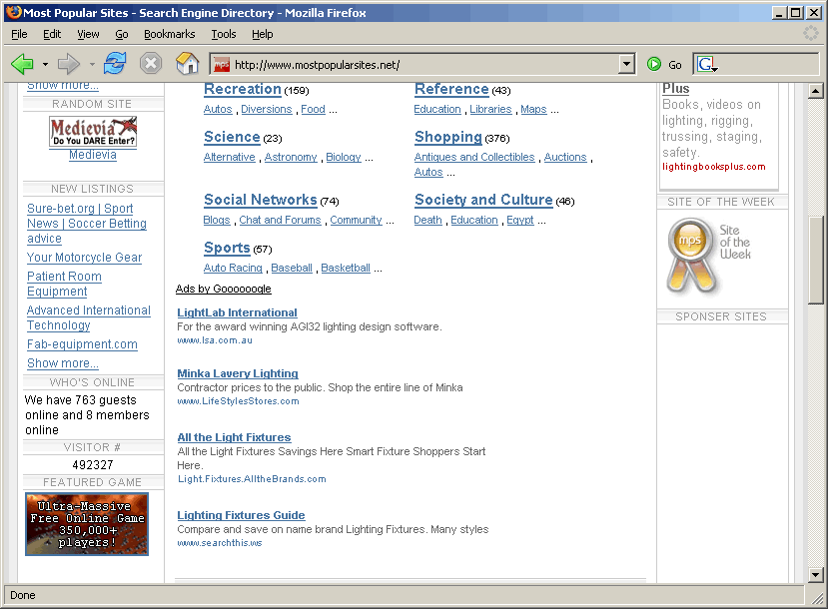
Task: Open the Shopping category link
Action: (447, 137)
